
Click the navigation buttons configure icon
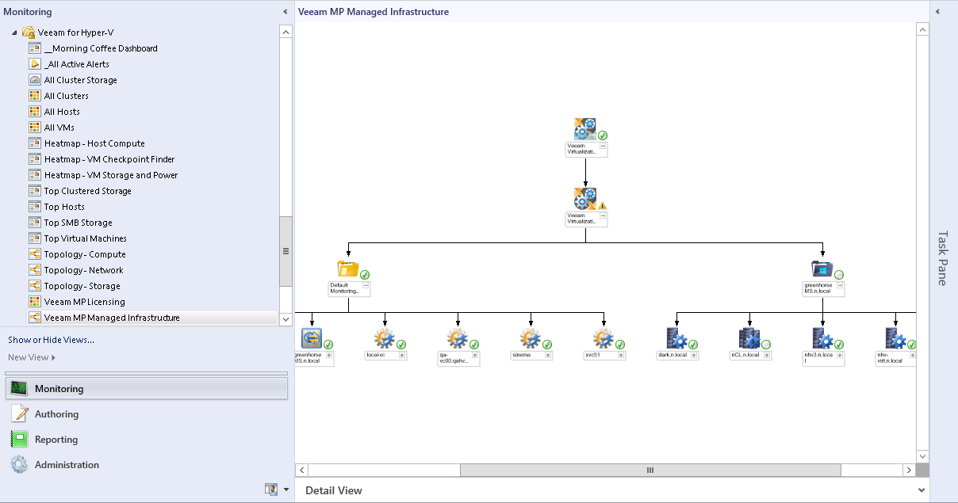point(271,490)
